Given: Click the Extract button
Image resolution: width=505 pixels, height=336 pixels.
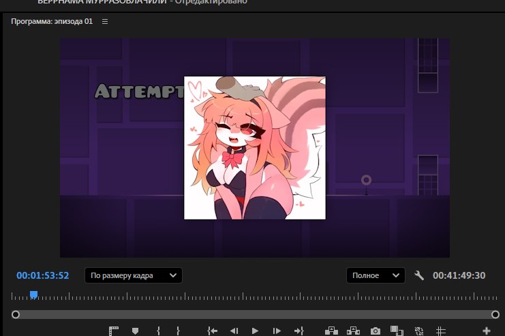Looking at the screenshot, I should 353,331.
